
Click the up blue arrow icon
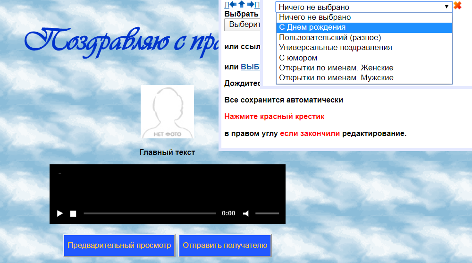pos(242,5)
